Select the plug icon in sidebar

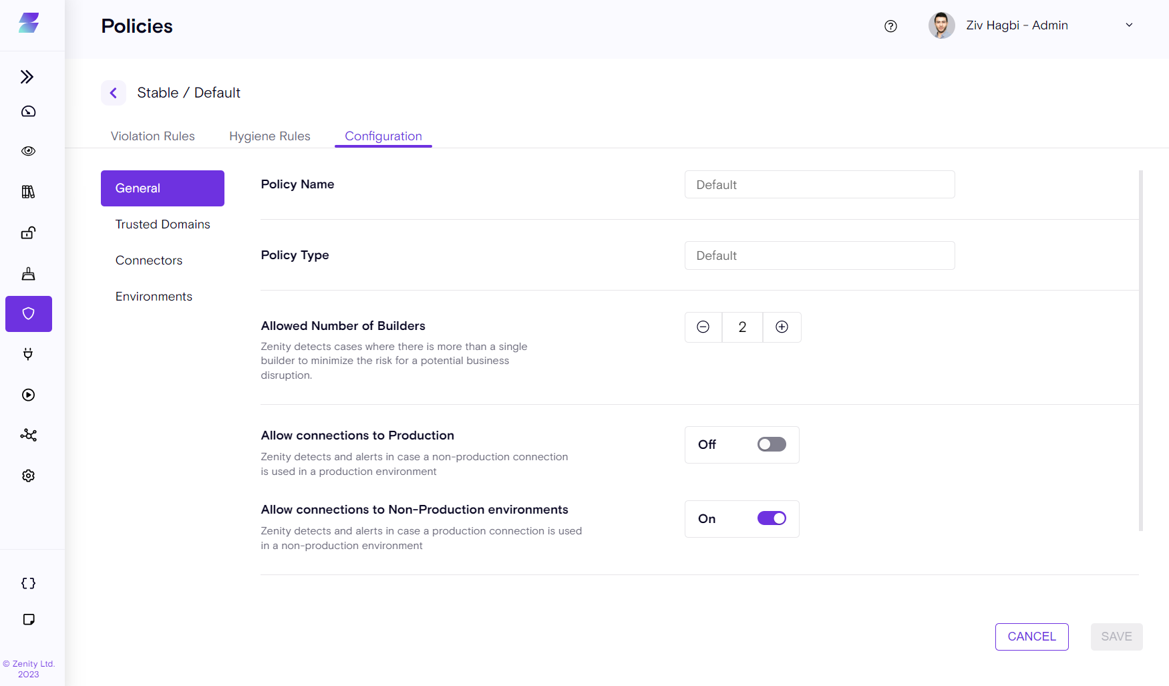pyautogui.click(x=28, y=354)
